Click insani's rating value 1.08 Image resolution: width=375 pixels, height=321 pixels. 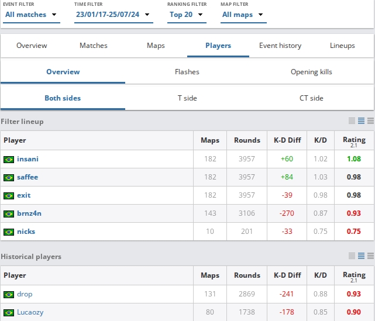click(x=354, y=159)
